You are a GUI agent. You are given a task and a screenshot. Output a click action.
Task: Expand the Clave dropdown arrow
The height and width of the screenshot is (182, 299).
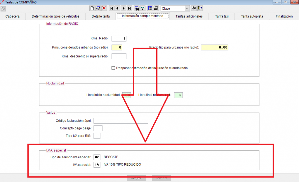click(x=187, y=8)
